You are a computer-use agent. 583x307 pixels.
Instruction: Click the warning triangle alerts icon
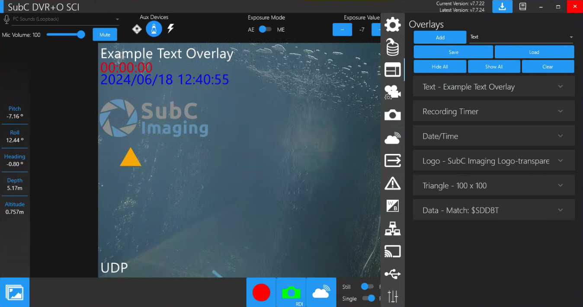[392, 183]
